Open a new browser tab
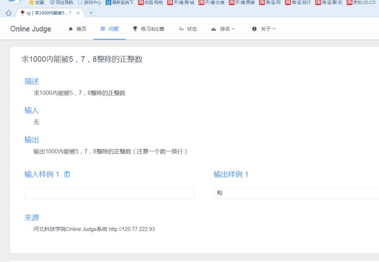Screen dimensions: 379x262 [91, 13]
